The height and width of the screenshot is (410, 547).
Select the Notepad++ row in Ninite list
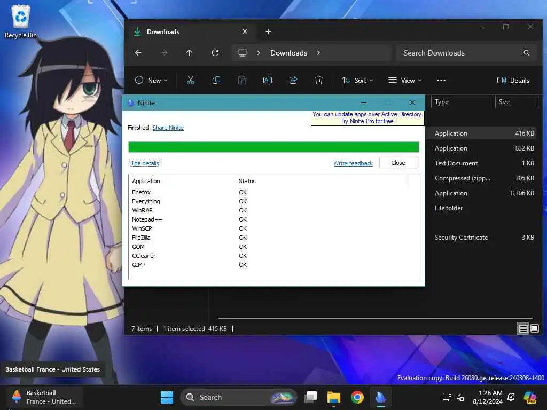(273, 219)
